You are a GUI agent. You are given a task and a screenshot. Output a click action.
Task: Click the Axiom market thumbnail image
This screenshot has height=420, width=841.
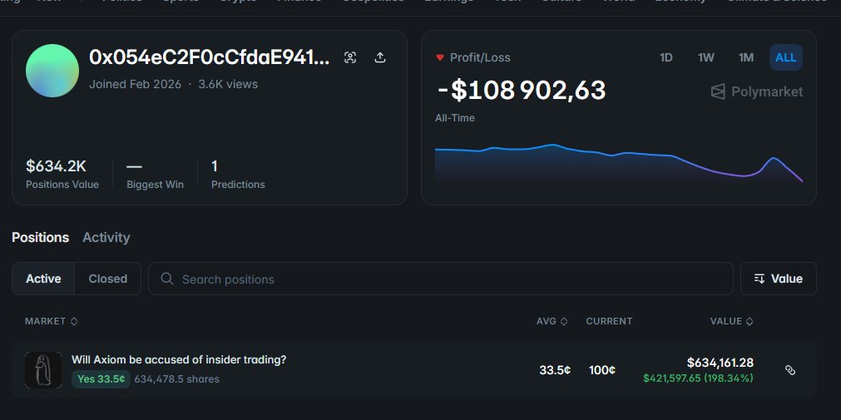[43, 369]
